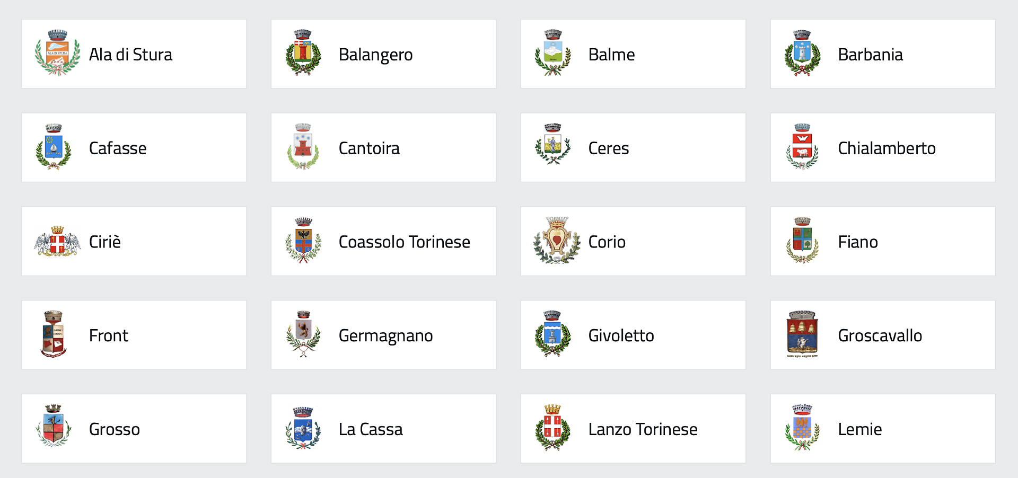Open the Groscavallo crest image

[x=802, y=334]
